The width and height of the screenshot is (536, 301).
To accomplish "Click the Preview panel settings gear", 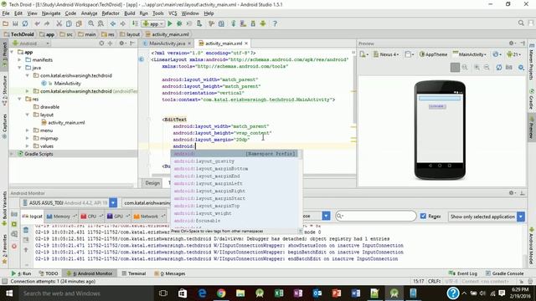I will (512, 43).
